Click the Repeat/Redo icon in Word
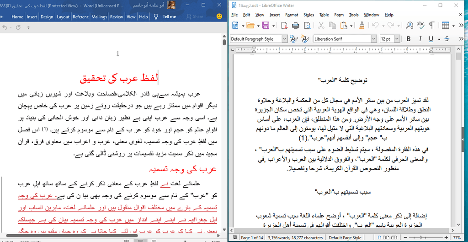Viewport: 468px width, 242px height. 18,27
